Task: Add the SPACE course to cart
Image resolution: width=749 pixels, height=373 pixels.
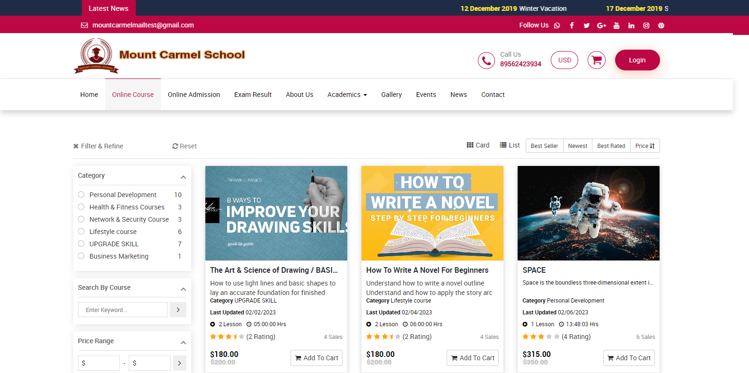Action: [x=629, y=358]
